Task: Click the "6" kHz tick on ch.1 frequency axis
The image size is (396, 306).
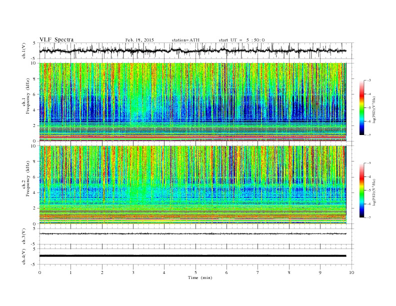Action: coord(34,94)
